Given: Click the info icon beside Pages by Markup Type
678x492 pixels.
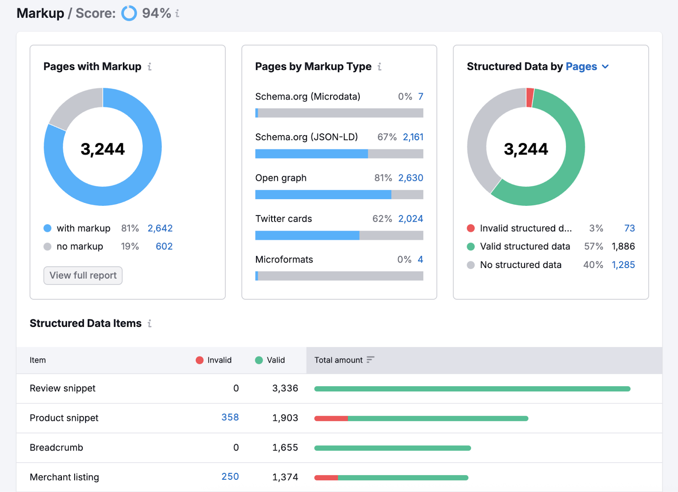Looking at the screenshot, I should tap(380, 66).
